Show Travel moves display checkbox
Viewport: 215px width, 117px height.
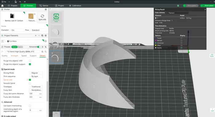(182, 38)
